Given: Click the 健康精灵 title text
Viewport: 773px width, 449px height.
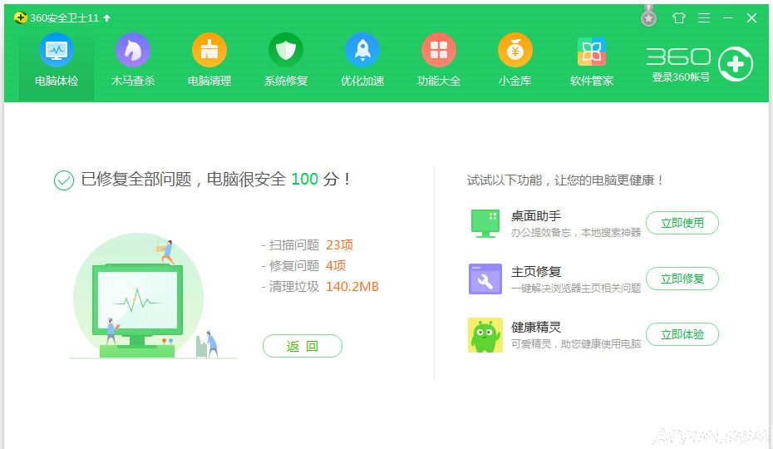Looking at the screenshot, I should click(536, 328).
